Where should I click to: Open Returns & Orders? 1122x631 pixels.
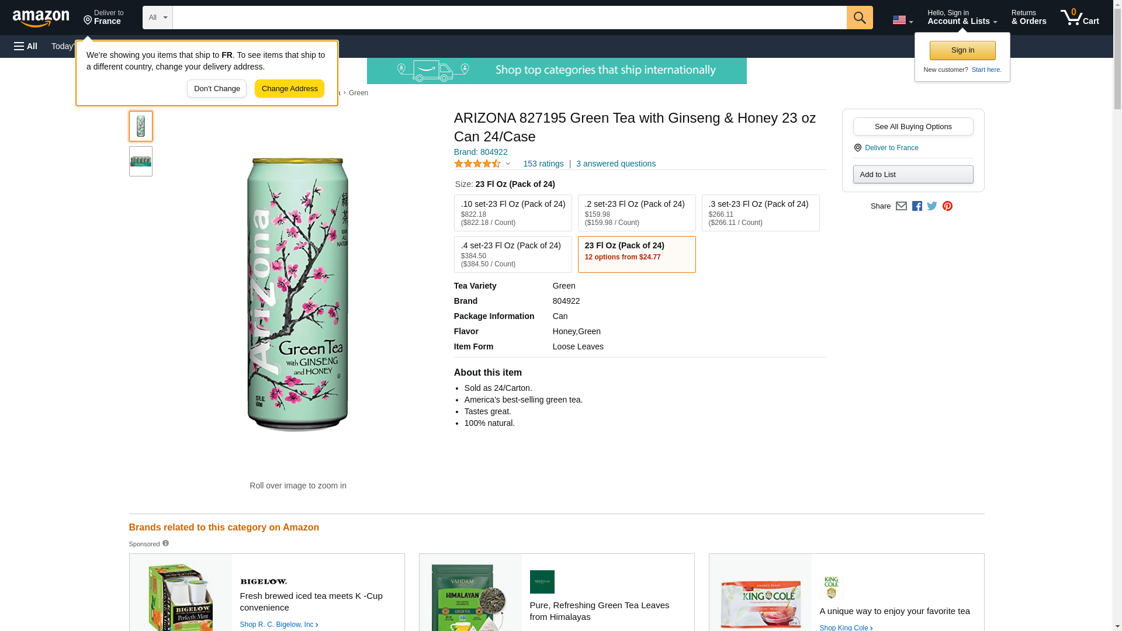point(1028,18)
